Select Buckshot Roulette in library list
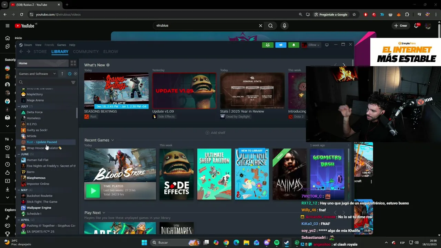The image size is (441, 248). click(48, 196)
